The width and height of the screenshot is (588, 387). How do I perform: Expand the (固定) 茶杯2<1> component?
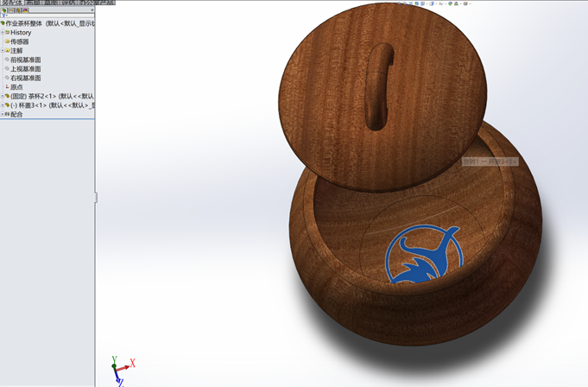point(3,97)
